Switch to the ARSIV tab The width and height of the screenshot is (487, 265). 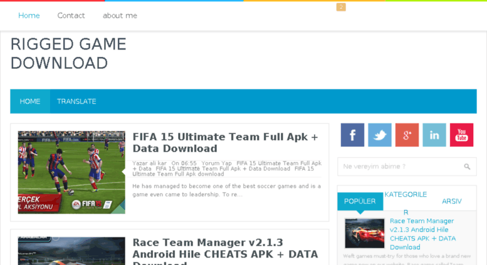click(x=452, y=201)
